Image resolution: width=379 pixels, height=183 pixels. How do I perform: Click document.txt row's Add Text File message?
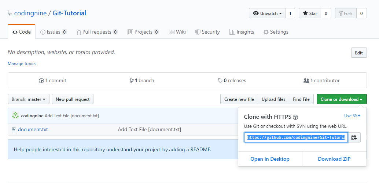(150, 130)
